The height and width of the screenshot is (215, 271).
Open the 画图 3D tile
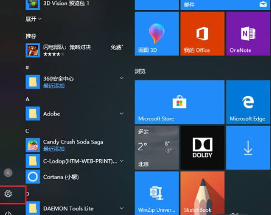157,34
